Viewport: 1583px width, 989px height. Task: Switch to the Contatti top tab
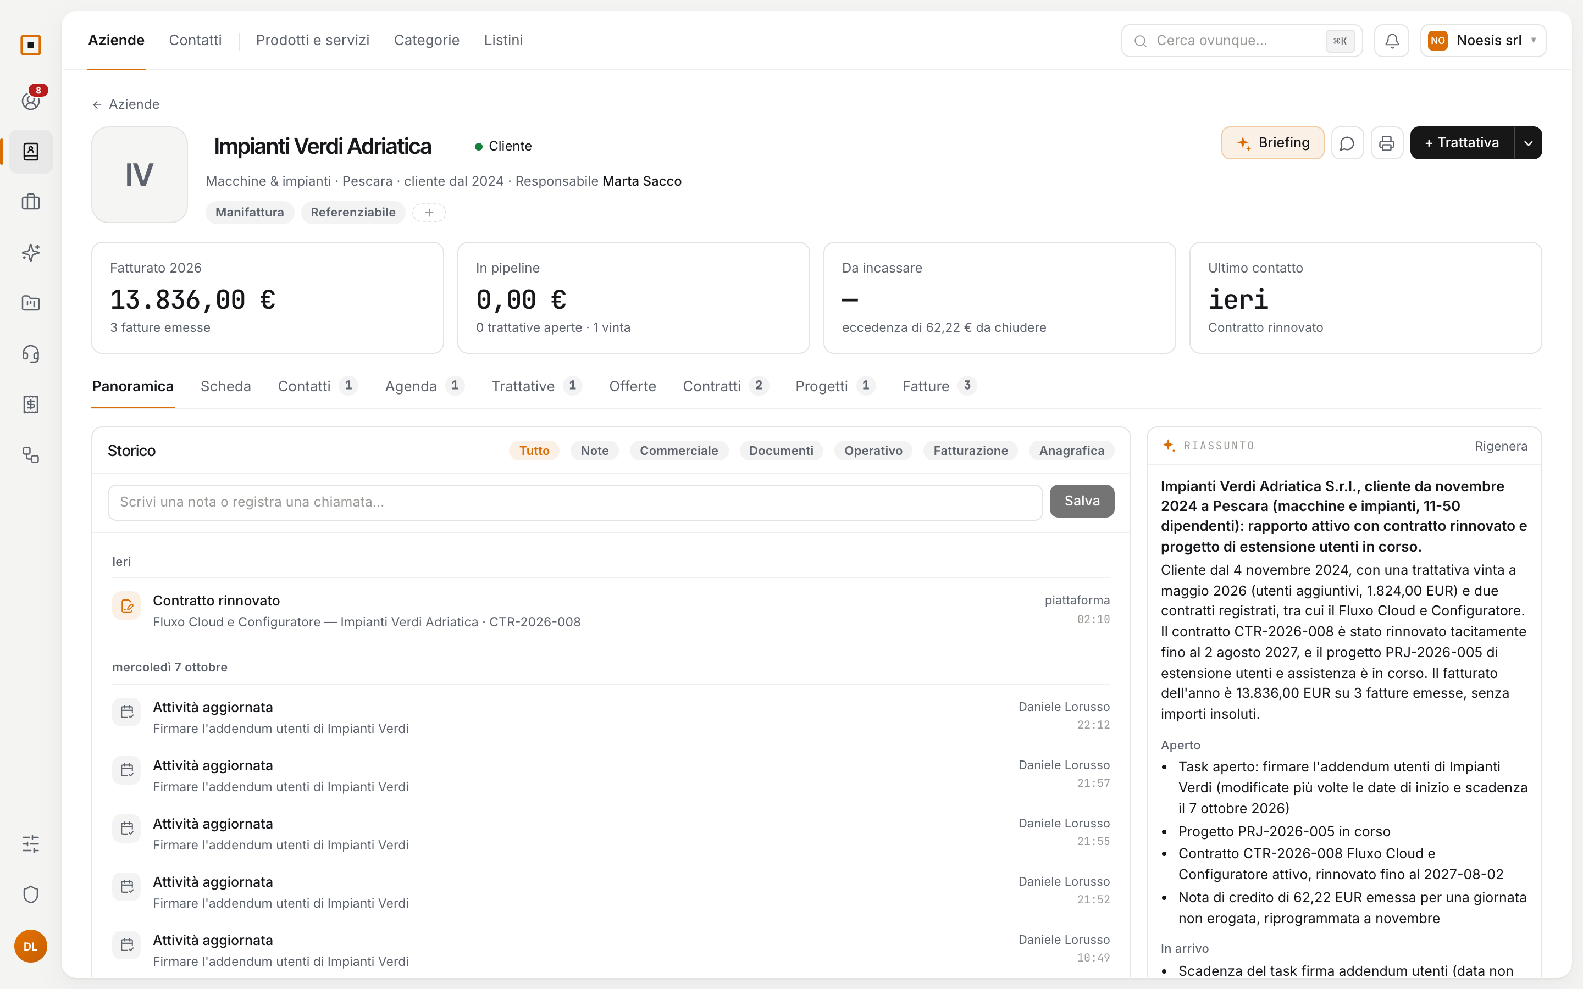pos(195,41)
